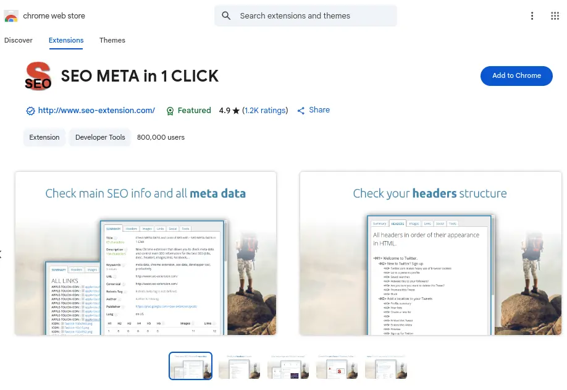The width and height of the screenshot is (567, 390).
Task: Open the 'headers structure' screenshot slide
Action: [430, 253]
